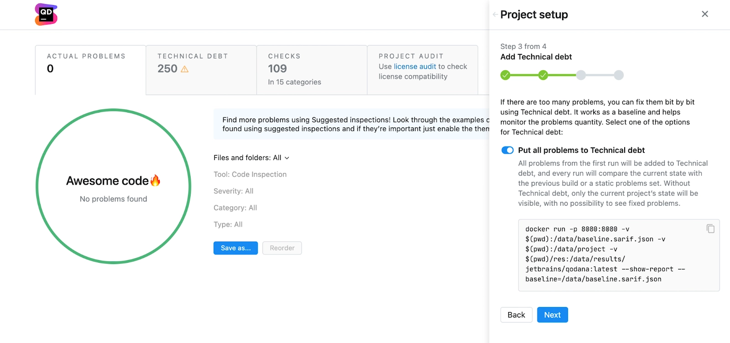
Task: Copy the docker run command
Action: click(x=710, y=229)
